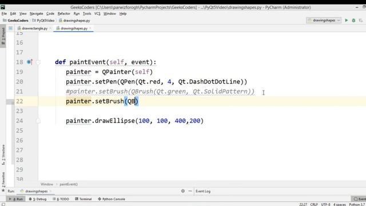Open the drawingshapes run configuration dropdown
The width and height of the screenshot is (366, 206).
[x=324, y=21]
